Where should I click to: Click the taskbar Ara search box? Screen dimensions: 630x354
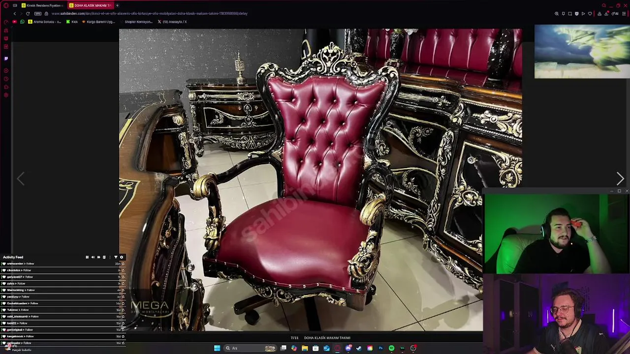(x=250, y=348)
